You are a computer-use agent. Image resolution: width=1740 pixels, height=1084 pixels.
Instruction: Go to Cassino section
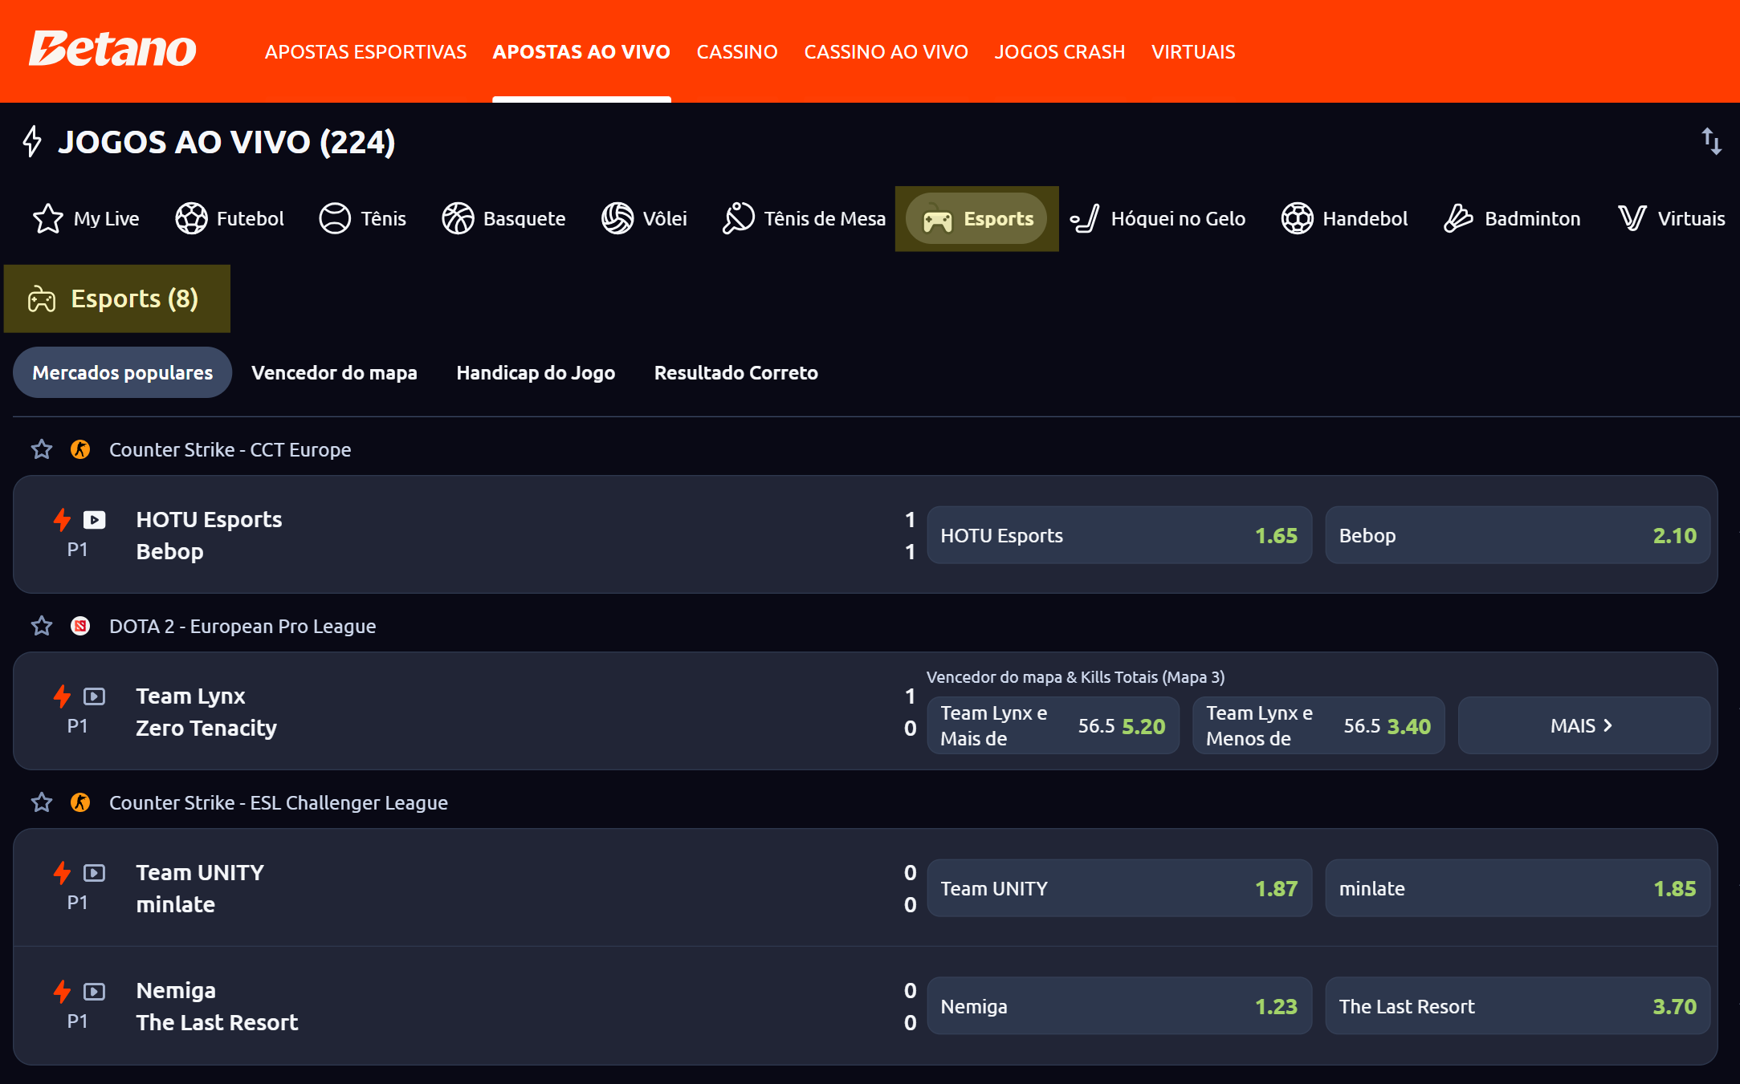[x=737, y=52]
